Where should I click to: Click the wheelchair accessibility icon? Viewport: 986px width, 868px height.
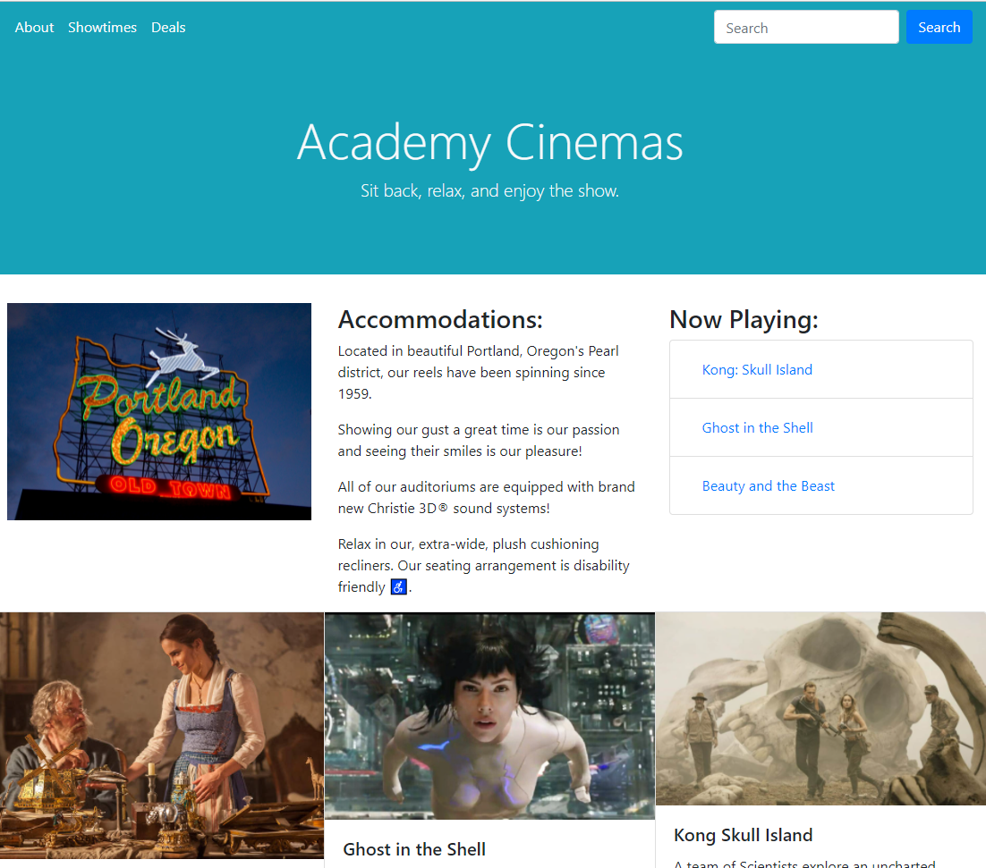coord(399,587)
